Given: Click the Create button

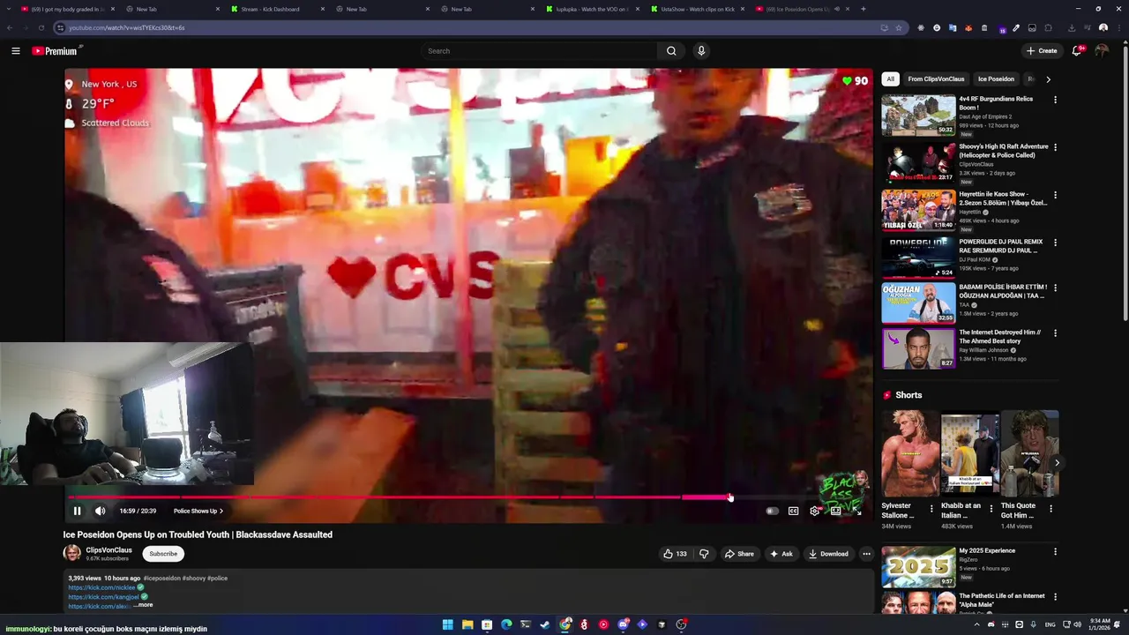Looking at the screenshot, I should (1042, 51).
